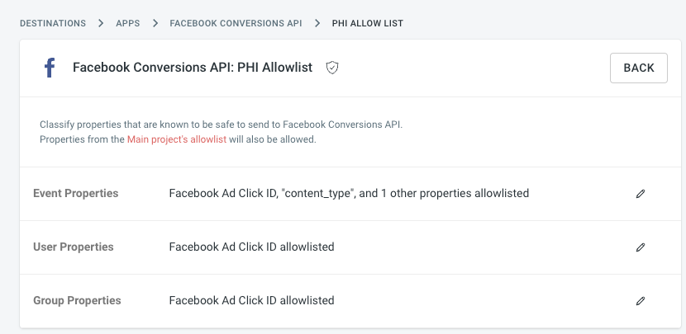Click the PHI Allow List breadcrumb
The image size is (686, 334).
pyautogui.click(x=368, y=23)
